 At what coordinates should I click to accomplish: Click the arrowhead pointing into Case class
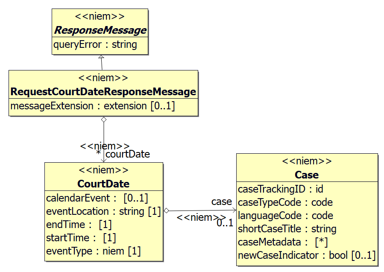[234, 210]
